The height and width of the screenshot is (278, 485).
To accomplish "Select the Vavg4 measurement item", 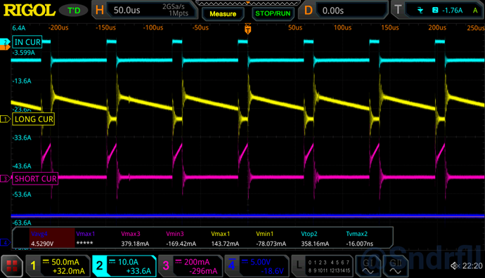I will point(52,238).
